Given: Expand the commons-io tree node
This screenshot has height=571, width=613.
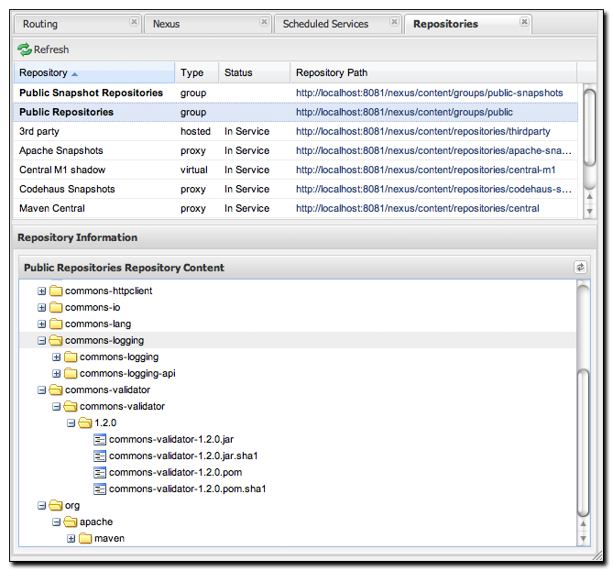Looking at the screenshot, I should pos(41,308).
